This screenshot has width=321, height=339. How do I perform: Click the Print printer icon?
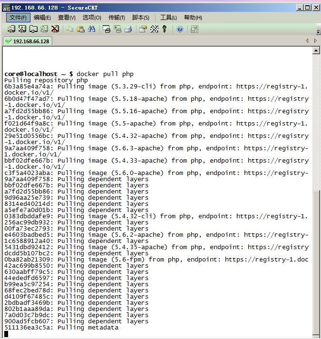tap(128, 29)
